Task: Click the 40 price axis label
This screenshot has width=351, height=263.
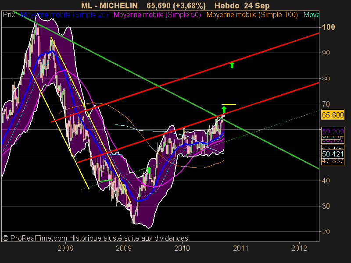Action: [326, 181]
